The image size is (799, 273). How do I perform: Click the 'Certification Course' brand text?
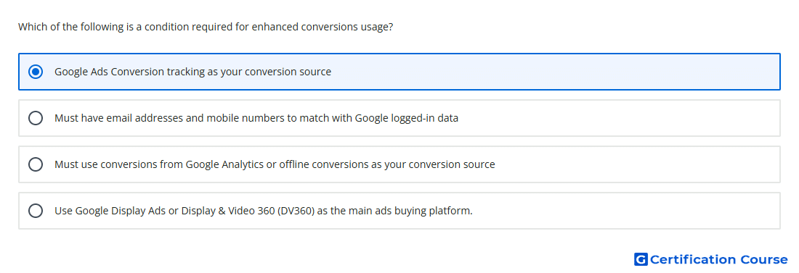tap(718, 260)
